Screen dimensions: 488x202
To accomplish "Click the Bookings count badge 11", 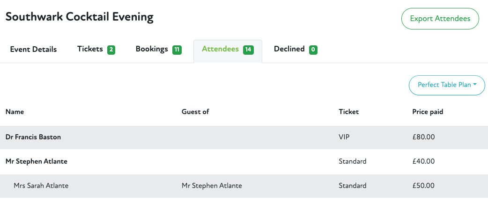I will [x=177, y=50].
